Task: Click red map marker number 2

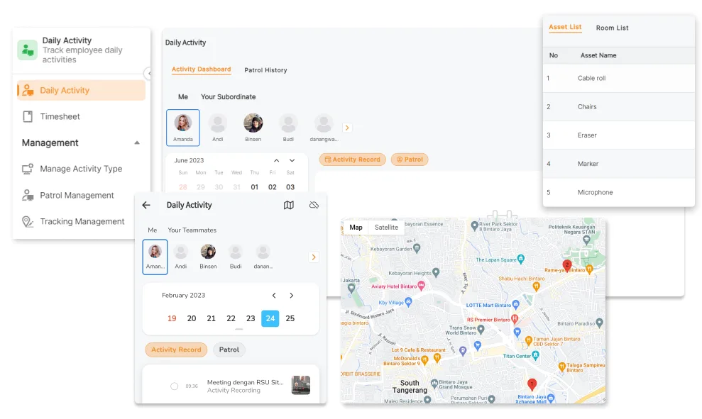Action: 567,265
